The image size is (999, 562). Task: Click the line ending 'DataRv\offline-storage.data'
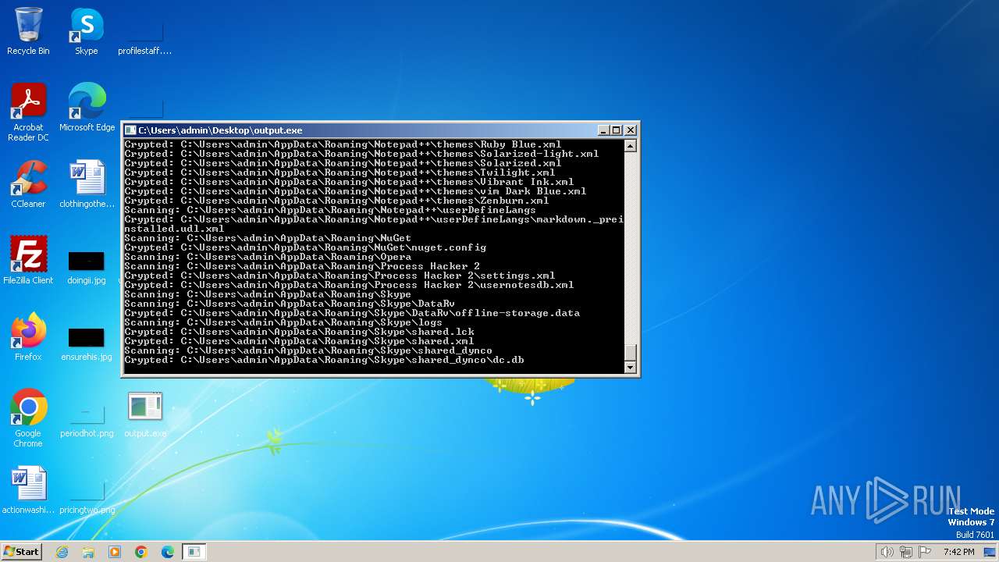(x=352, y=313)
